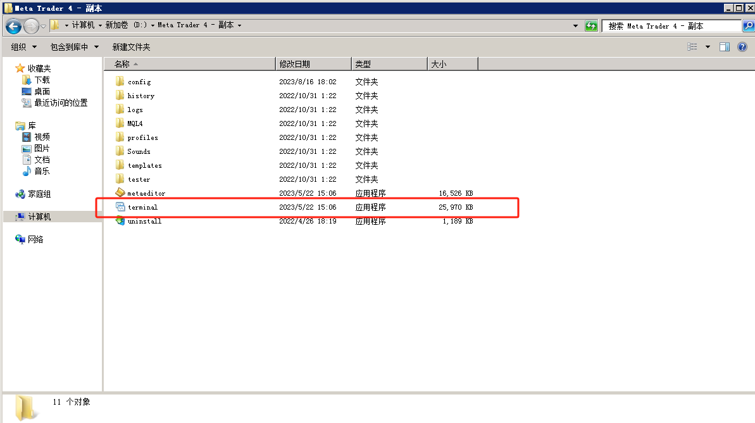Expand the address bar history dropdown
The width and height of the screenshot is (755, 423).
(x=575, y=26)
